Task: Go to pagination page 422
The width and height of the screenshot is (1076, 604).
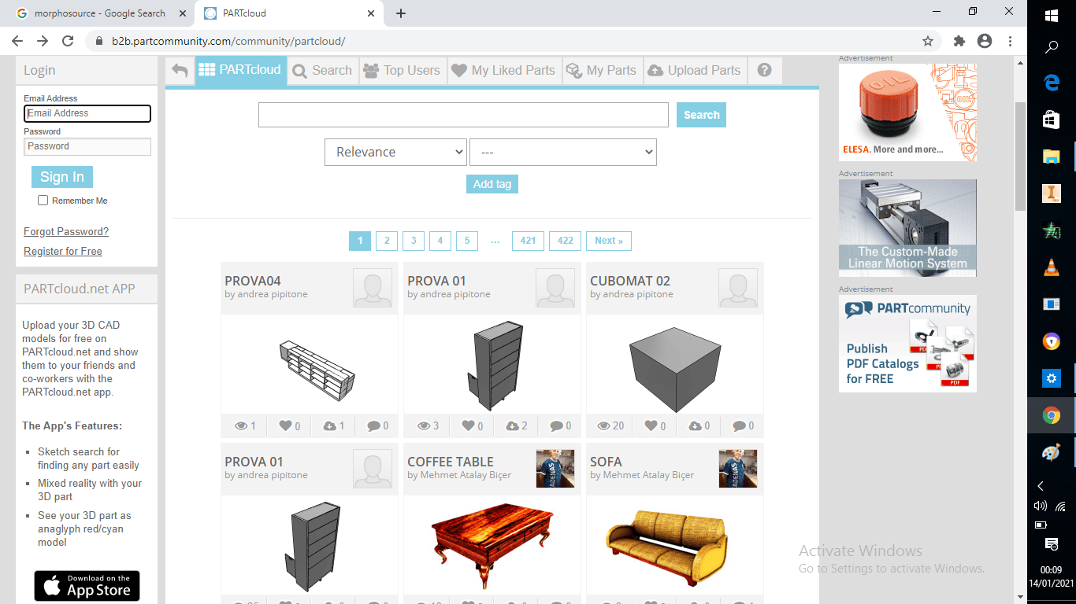Action: click(565, 241)
